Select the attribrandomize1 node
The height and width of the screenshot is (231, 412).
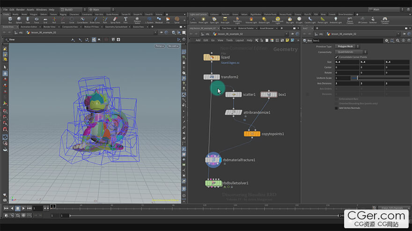233,112
